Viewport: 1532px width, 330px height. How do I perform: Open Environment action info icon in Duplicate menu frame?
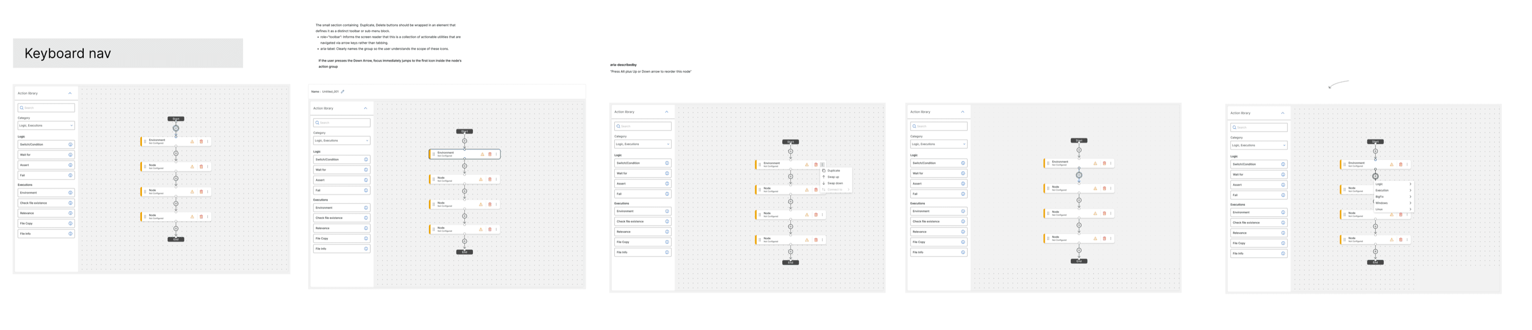click(x=667, y=211)
